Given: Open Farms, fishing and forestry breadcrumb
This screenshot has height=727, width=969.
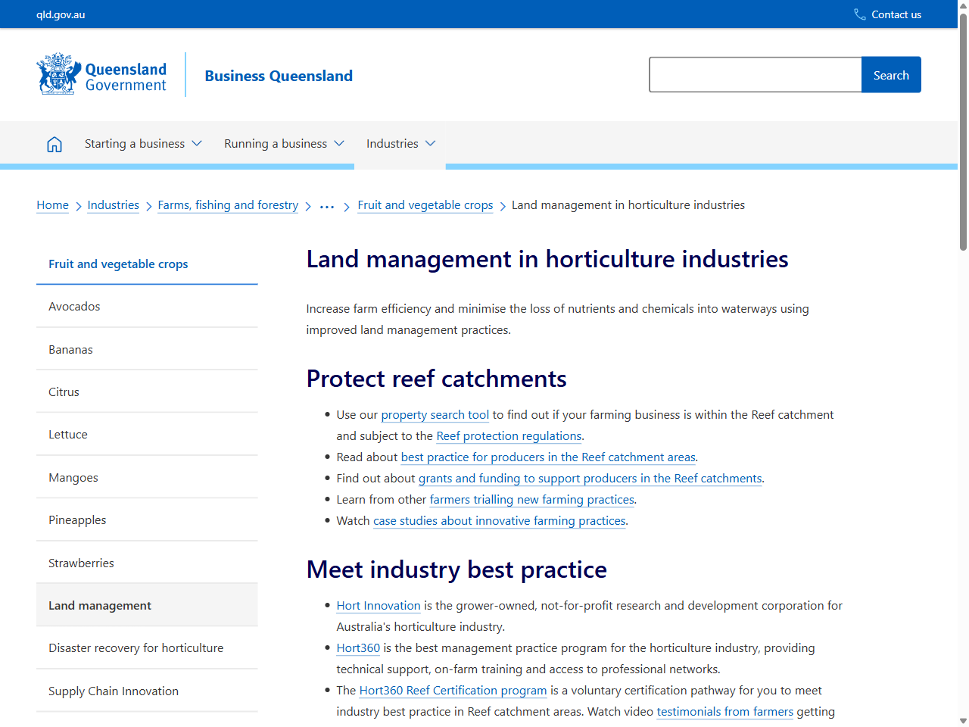Looking at the screenshot, I should click(228, 204).
